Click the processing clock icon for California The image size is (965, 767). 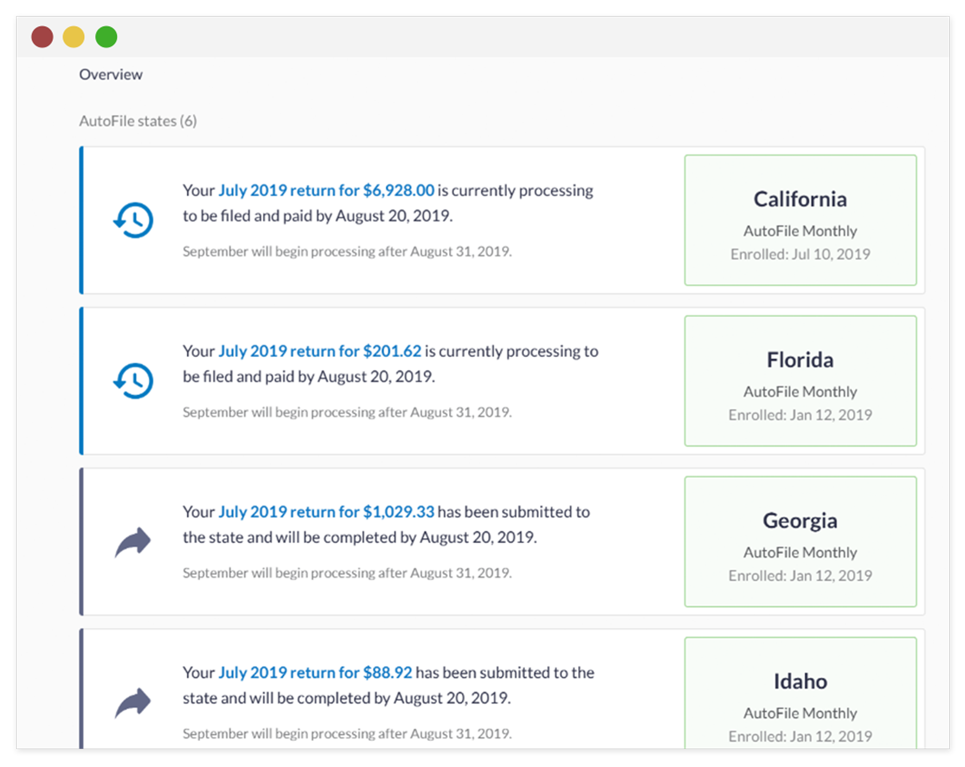click(x=133, y=220)
